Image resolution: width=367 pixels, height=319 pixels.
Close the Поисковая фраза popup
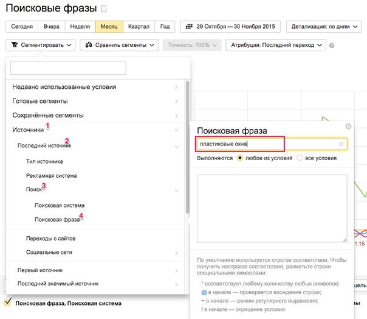click(348, 127)
